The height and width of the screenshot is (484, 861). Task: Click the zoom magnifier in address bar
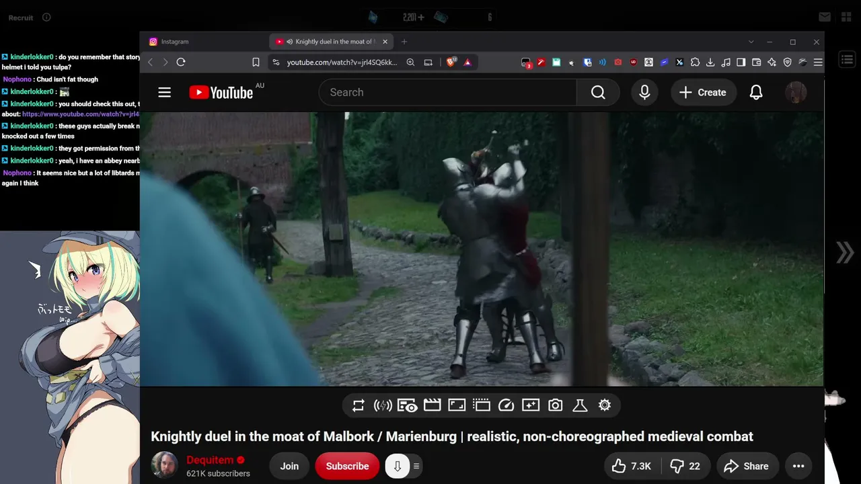(x=410, y=63)
